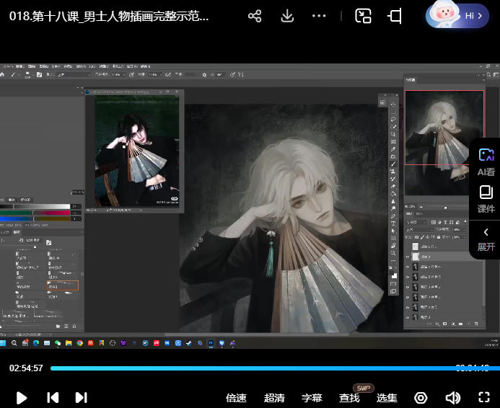Download the video with the download icon

[x=287, y=16]
